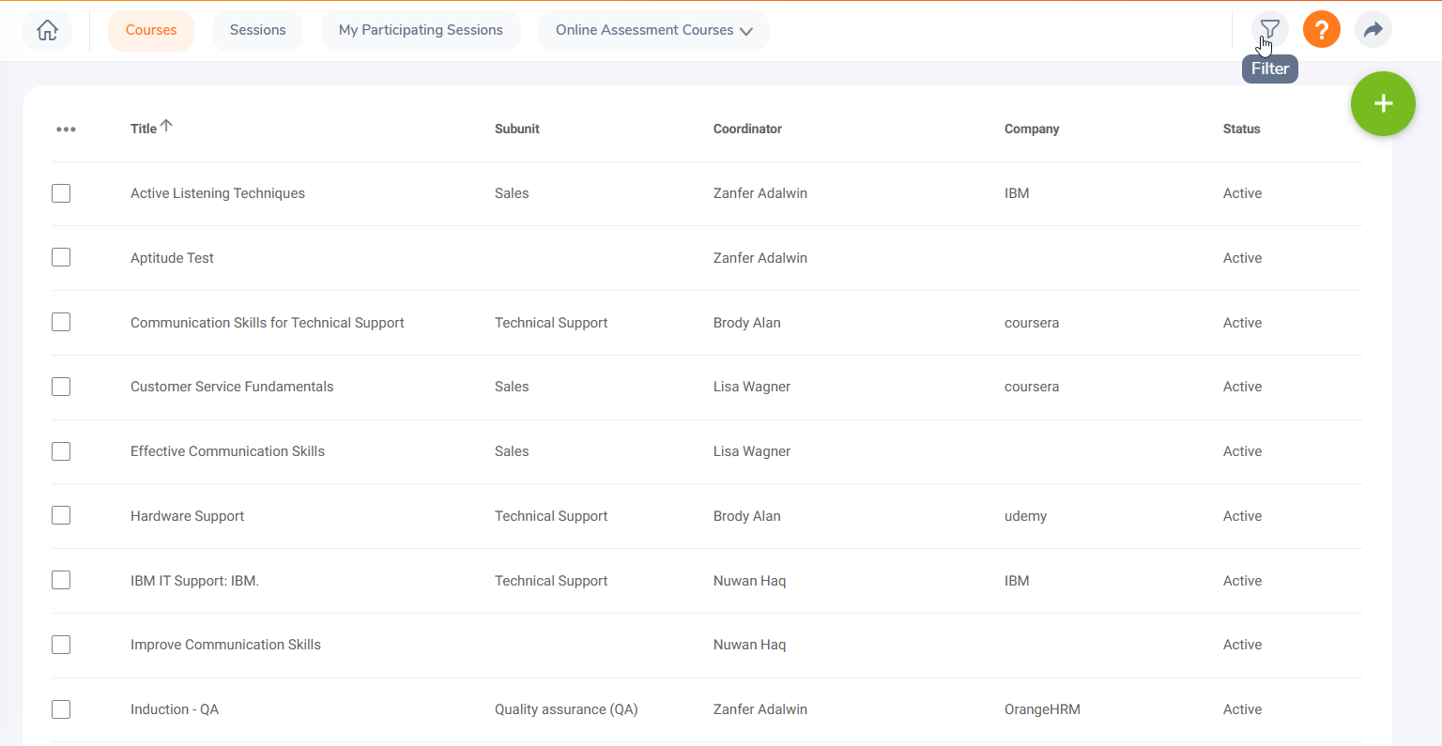Open the ellipsis options in the table header
Viewport: 1442px width, 746px height.
(66, 129)
